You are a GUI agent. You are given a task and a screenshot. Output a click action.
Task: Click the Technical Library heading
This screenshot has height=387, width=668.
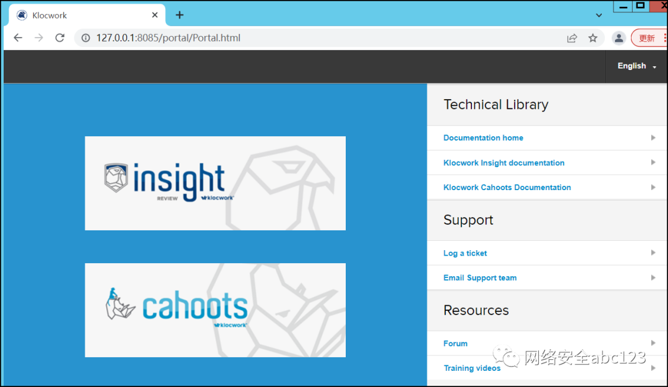click(x=496, y=105)
